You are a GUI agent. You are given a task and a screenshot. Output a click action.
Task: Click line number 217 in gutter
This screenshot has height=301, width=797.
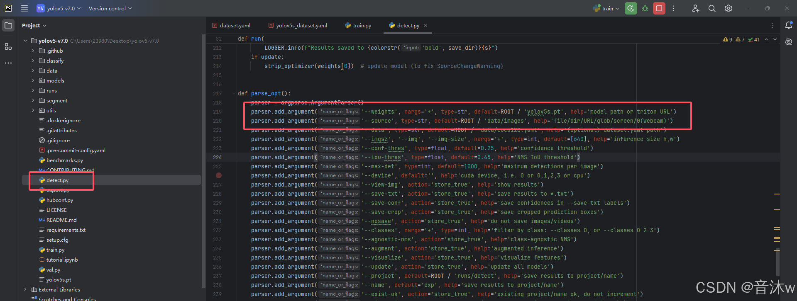point(218,93)
